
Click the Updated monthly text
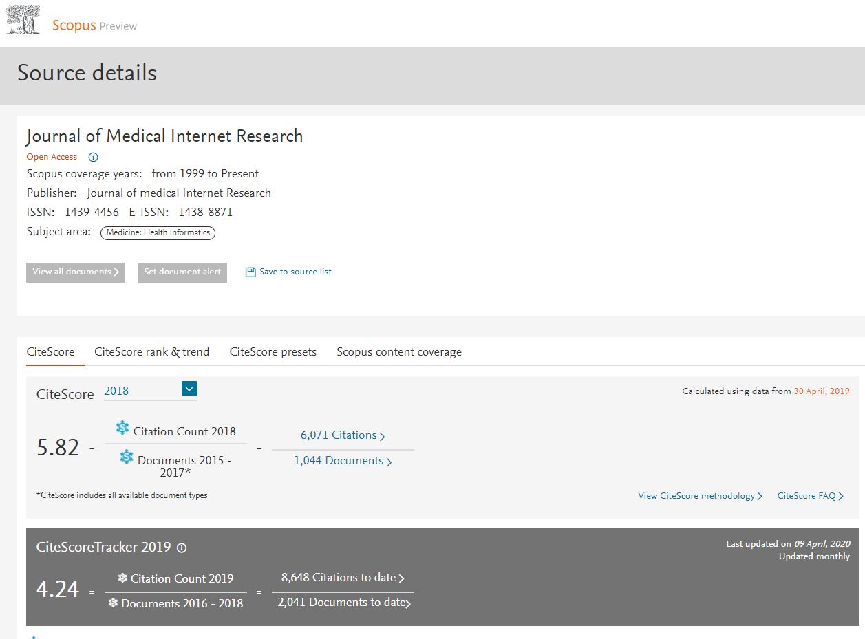(814, 556)
